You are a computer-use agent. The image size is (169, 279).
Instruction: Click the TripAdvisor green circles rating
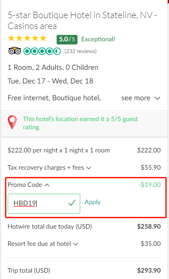click(42, 51)
